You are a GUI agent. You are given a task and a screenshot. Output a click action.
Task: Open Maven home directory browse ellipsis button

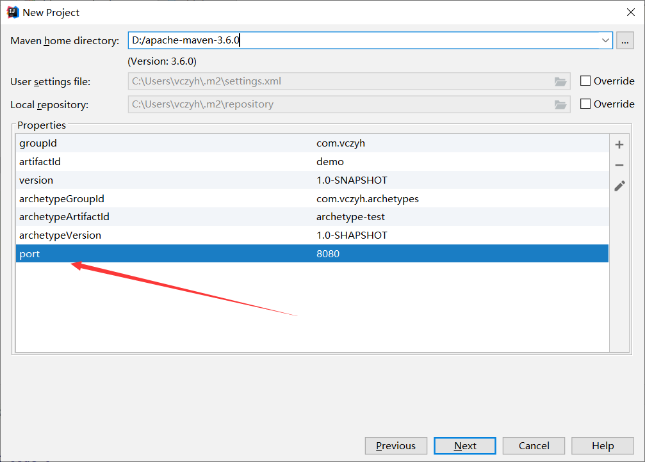pos(625,40)
